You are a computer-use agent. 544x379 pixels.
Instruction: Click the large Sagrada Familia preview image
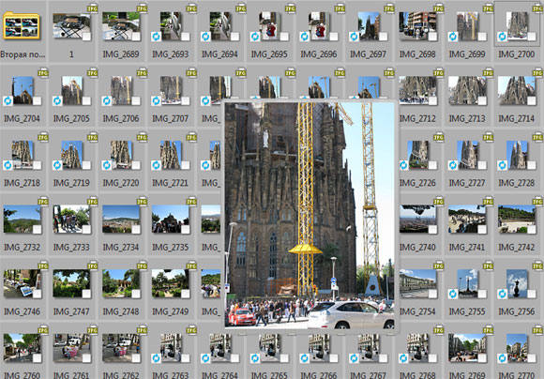point(310,215)
